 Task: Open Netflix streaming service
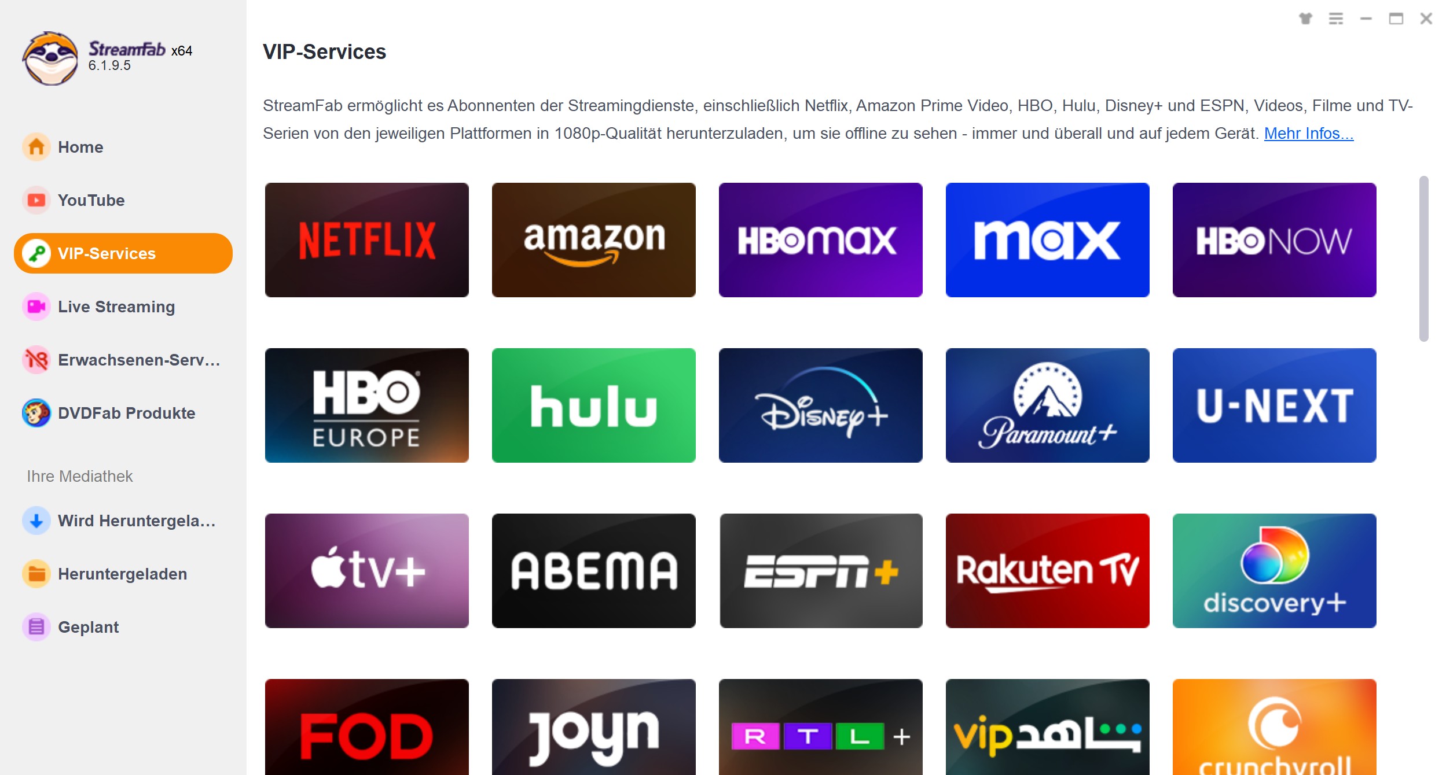[368, 239]
